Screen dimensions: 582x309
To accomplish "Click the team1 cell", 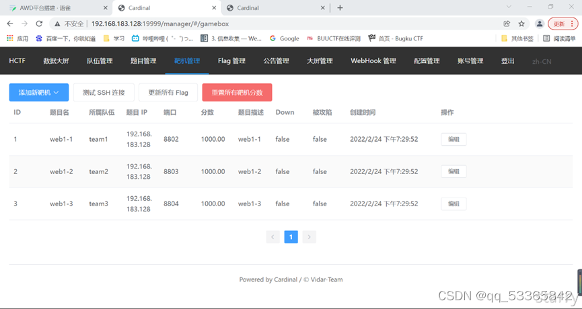I will tap(98, 139).
